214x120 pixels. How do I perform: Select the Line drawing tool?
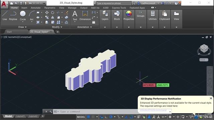point(5,16)
